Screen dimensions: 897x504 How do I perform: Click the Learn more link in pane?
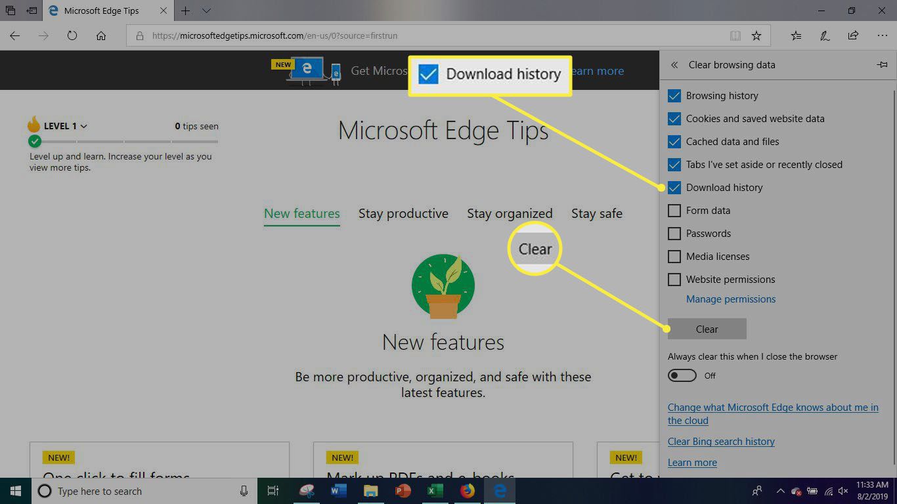[x=692, y=463]
